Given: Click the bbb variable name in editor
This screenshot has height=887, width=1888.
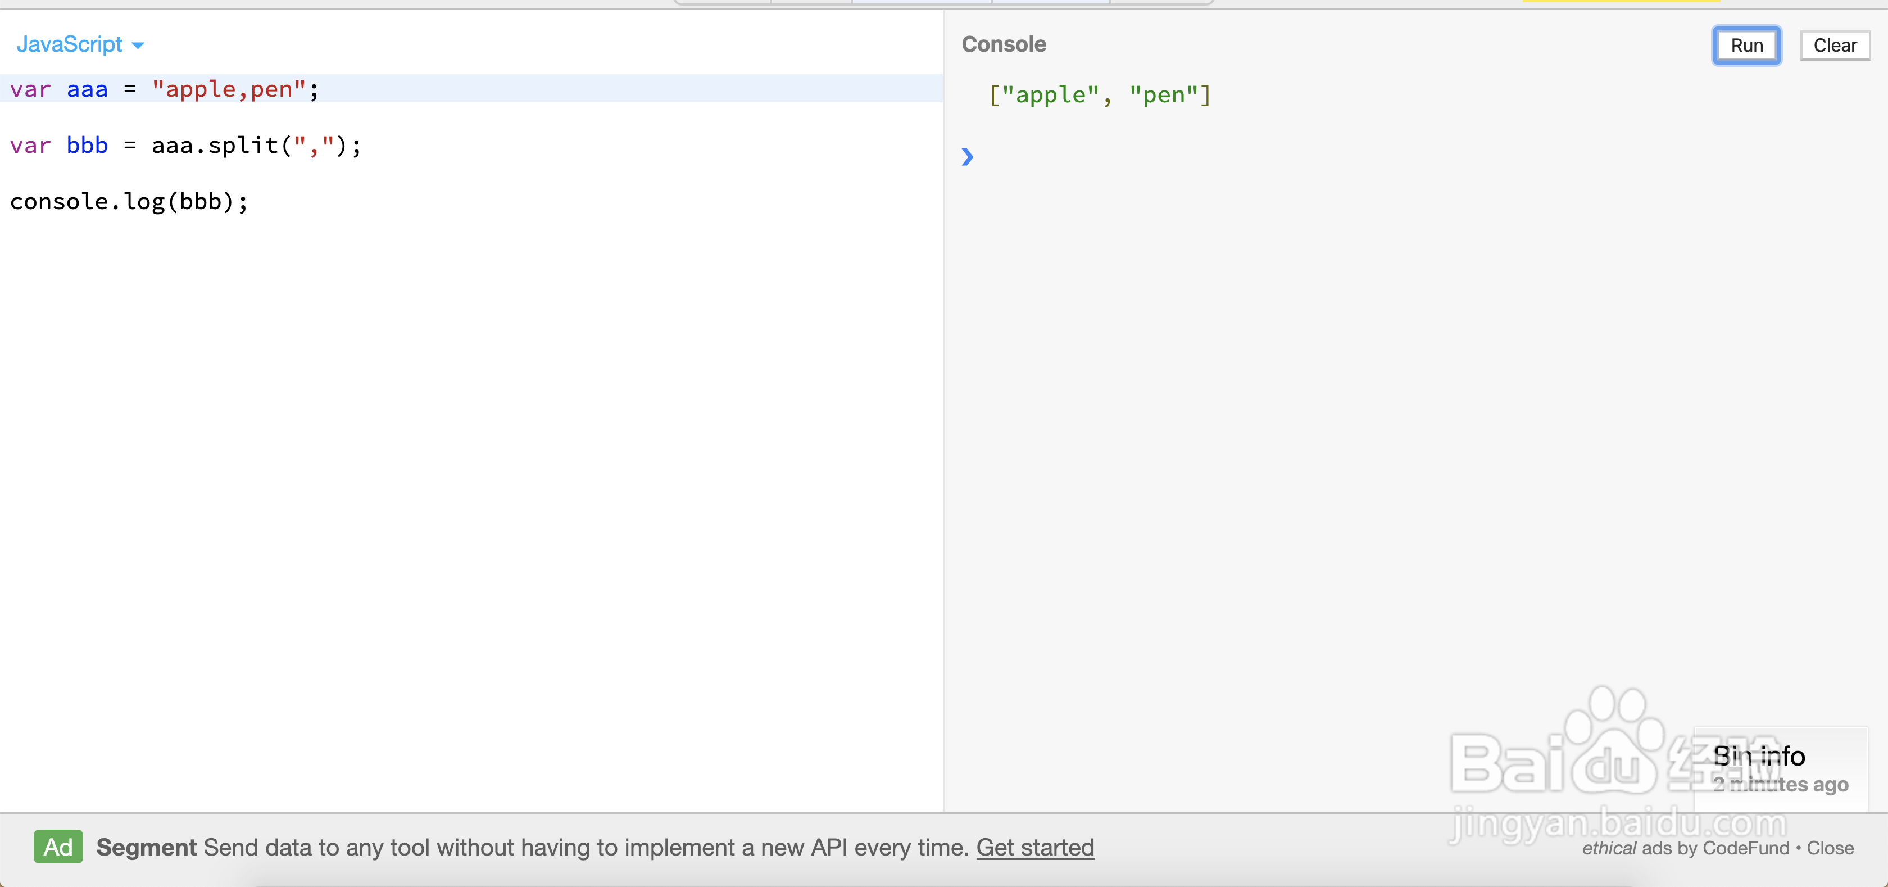Looking at the screenshot, I should coord(87,145).
